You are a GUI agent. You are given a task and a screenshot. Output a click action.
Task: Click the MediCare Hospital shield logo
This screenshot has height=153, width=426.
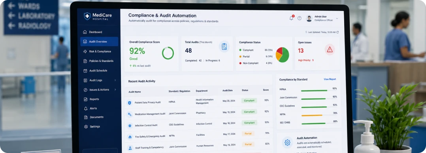click(x=87, y=16)
